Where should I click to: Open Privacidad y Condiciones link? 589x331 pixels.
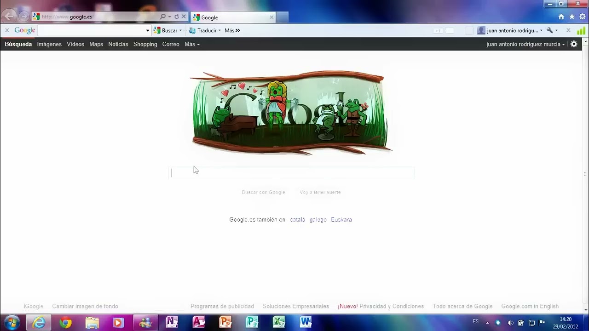[392, 306]
